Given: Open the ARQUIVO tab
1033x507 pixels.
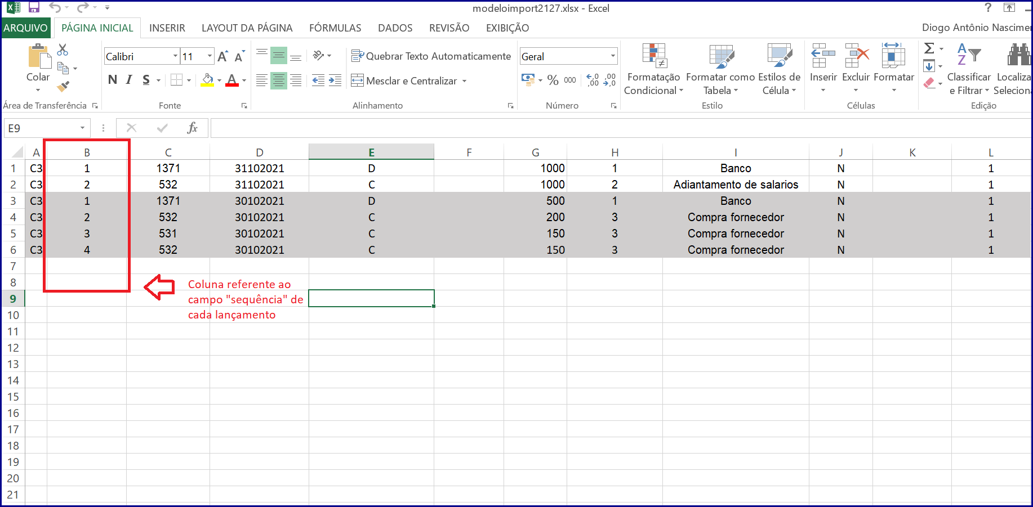Looking at the screenshot, I should tap(25, 28).
